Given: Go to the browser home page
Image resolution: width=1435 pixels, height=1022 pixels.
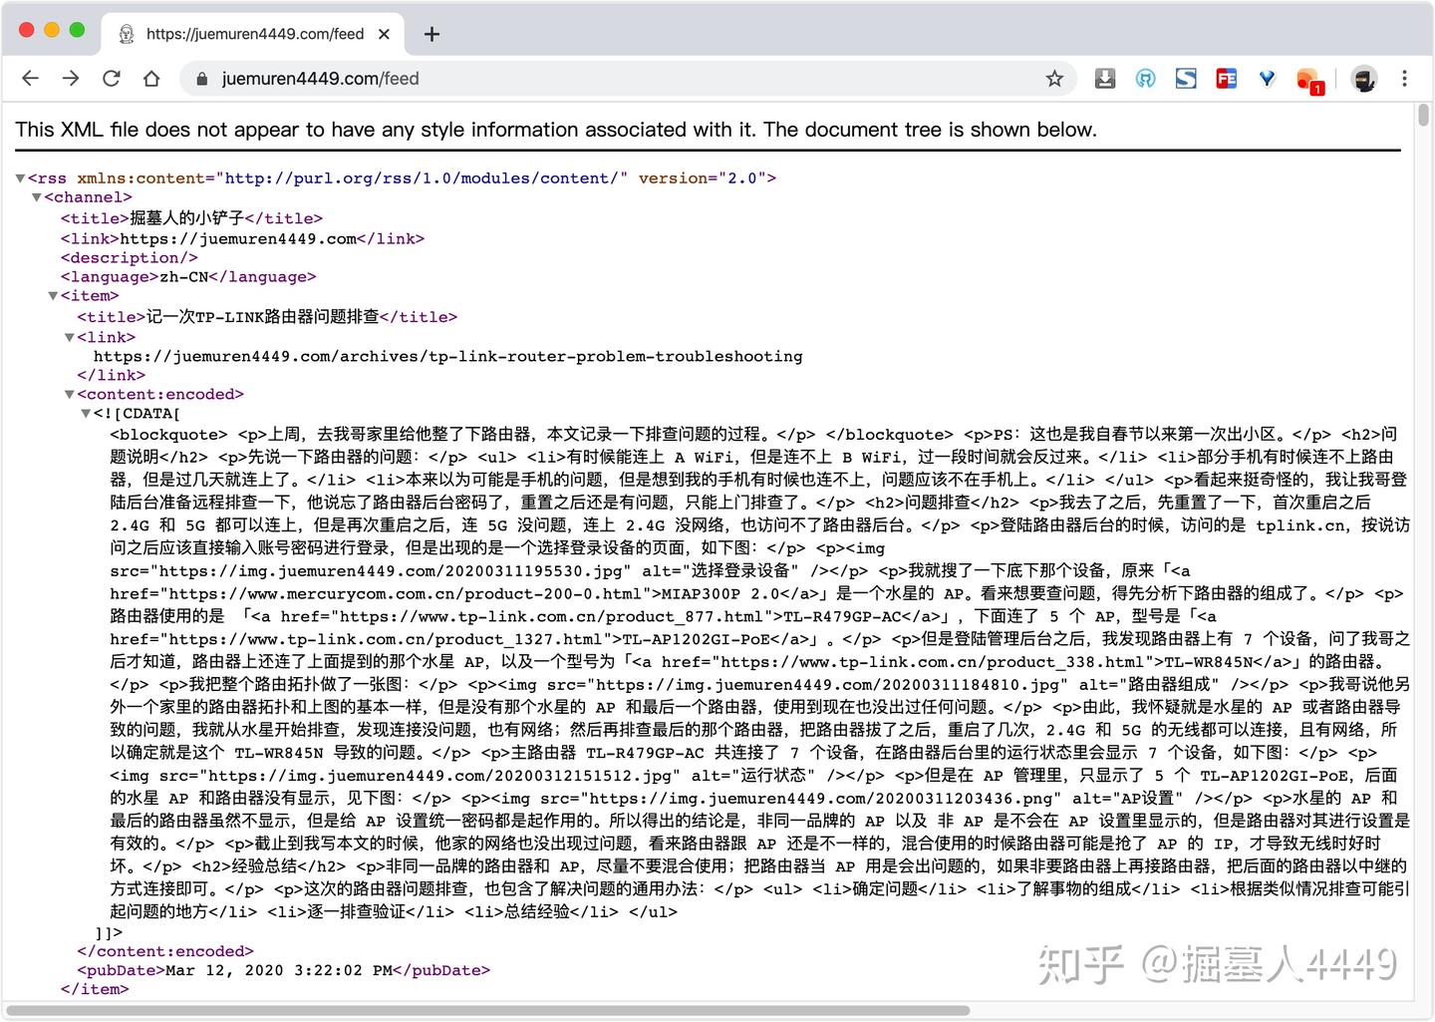Looking at the screenshot, I should (151, 78).
